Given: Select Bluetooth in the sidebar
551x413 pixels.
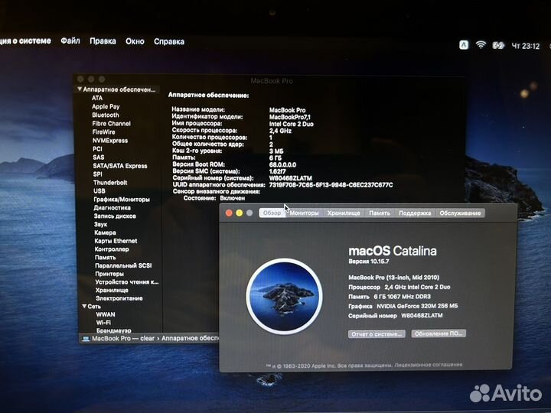Looking at the screenshot, I should (x=106, y=115).
